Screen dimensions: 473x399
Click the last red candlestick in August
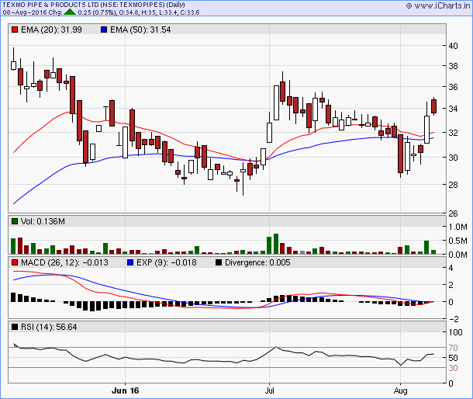[433, 106]
